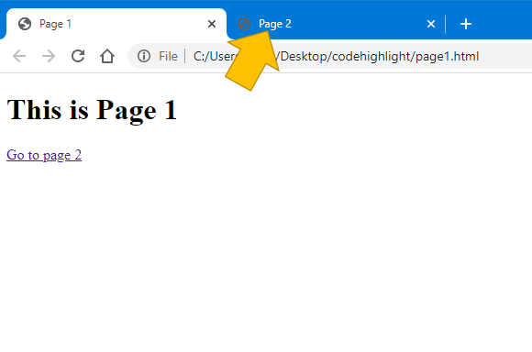The height and width of the screenshot is (352, 532).
Task: Close the Page 1 tab
Action: click(x=212, y=24)
